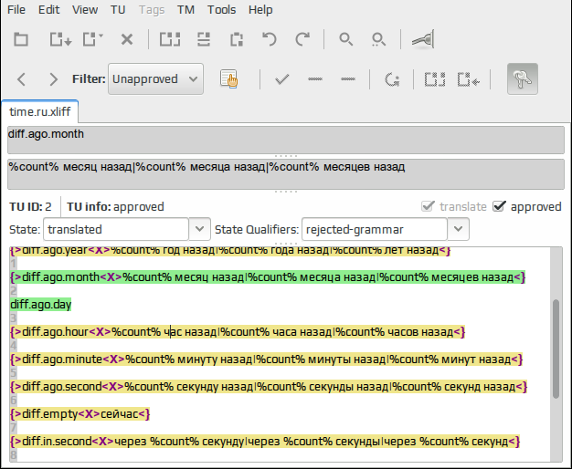Go to previous unit with left chevron
572x469 pixels.
coord(22,79)
